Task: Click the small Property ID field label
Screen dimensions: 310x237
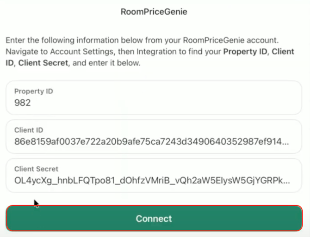Action: [33, 91]
